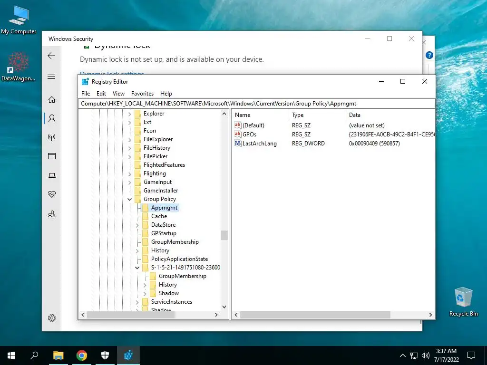Select the PolicyApplicationState key
Image resolution: width=487 pixels, height=365 pixels.
pos(179,259)
